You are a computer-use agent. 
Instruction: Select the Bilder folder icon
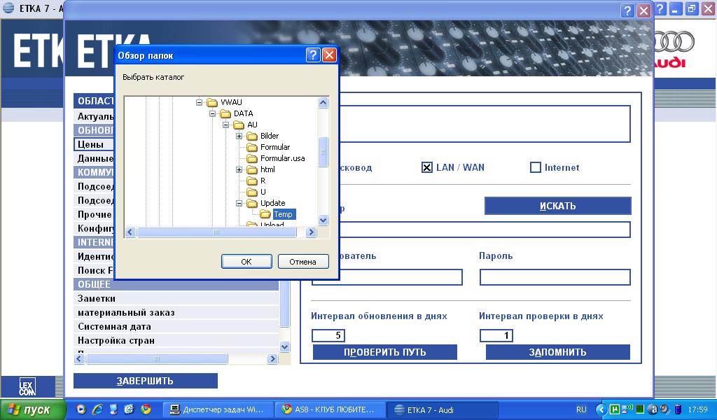[253, 136]
